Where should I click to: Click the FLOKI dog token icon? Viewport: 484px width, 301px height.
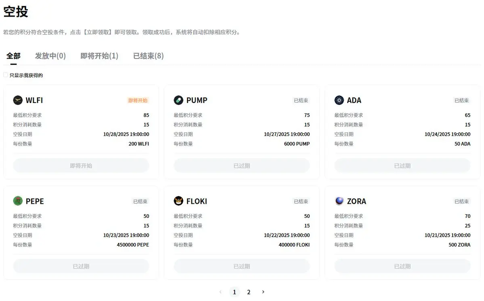tap(178, 201)
